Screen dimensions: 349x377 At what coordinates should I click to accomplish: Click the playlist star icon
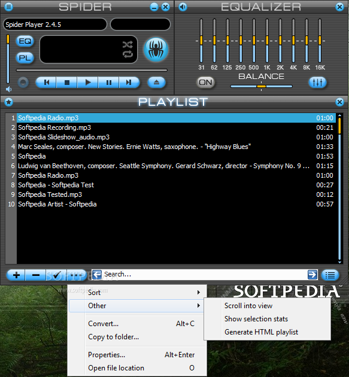click(x=8, y=102)
